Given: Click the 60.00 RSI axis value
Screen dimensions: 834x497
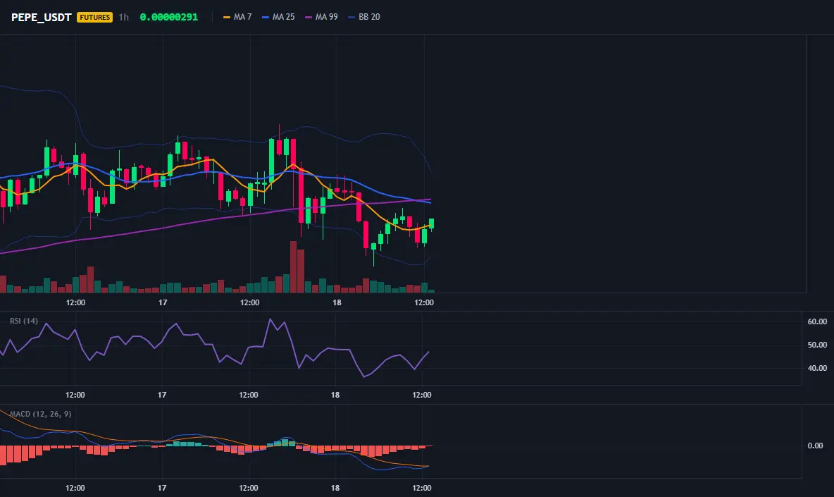Looking at the screenshot, I should pos(817,321).
